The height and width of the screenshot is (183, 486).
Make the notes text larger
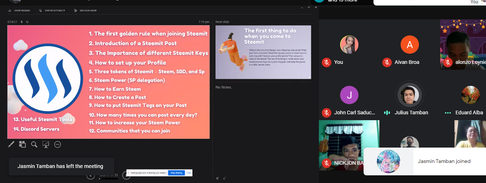coord(217,178)
